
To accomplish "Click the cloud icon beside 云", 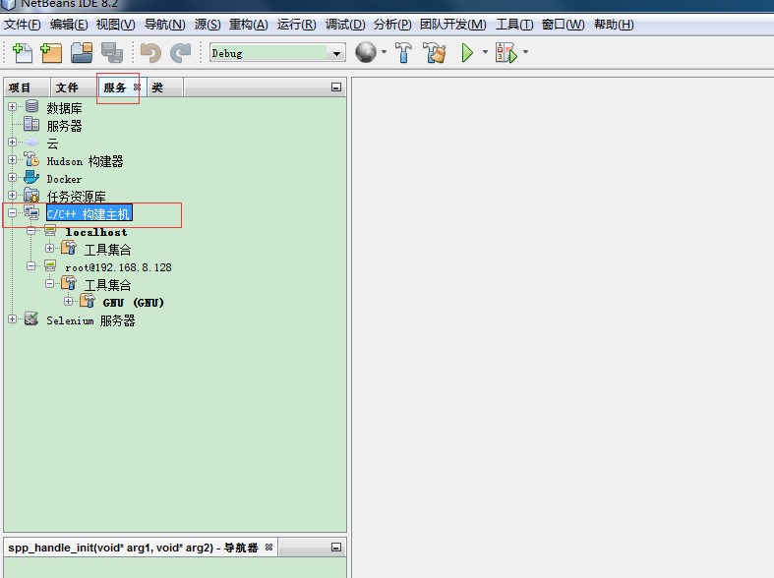I will [x=31, y=142].
